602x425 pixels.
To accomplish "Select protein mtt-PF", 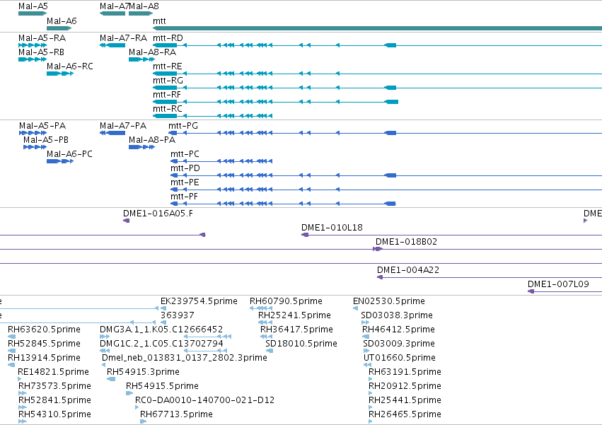I will coord(283,204).
